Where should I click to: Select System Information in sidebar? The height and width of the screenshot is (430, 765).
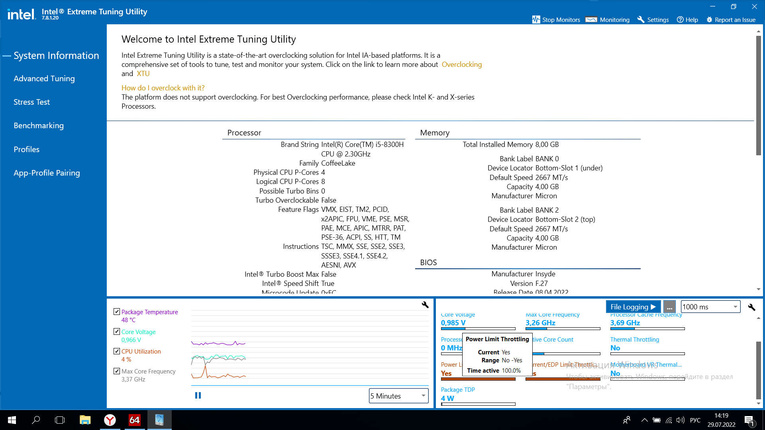pos(56,55)
